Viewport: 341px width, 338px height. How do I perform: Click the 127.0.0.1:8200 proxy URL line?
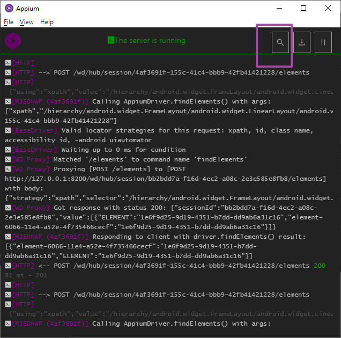tap(166, 179)
